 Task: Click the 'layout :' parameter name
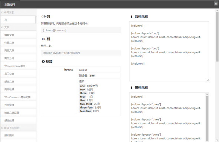68,70
